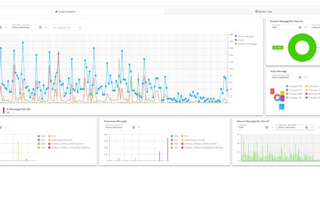Toggle 1504 series in Dimensione Messaggi legend
Image resolution: width=320 pixels, height=203 pixels.
pyautogui.click(x=175, y=148)
